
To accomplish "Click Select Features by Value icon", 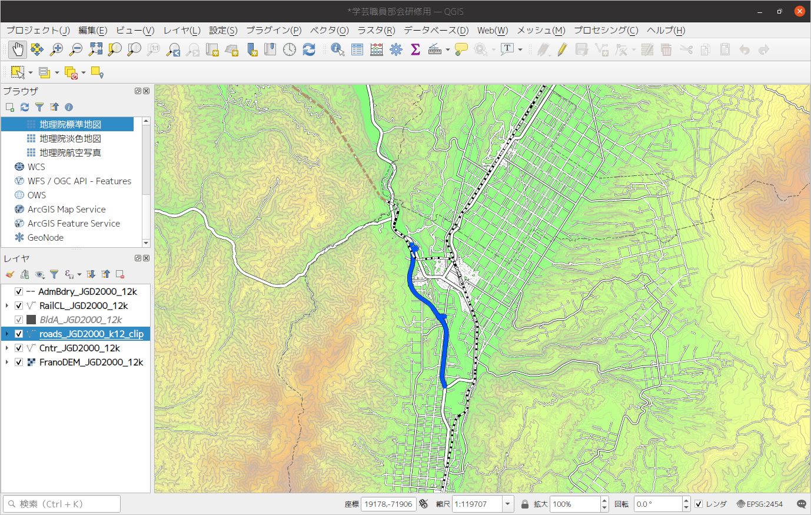I will pyautogui.click(x=44, y=72).
